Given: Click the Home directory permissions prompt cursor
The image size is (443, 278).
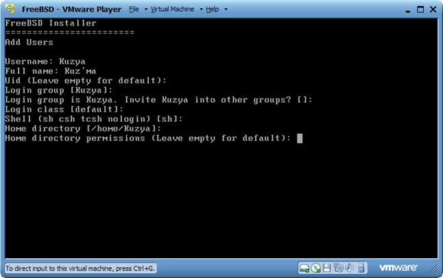Looking at the screenshot, I should point(300,138).
